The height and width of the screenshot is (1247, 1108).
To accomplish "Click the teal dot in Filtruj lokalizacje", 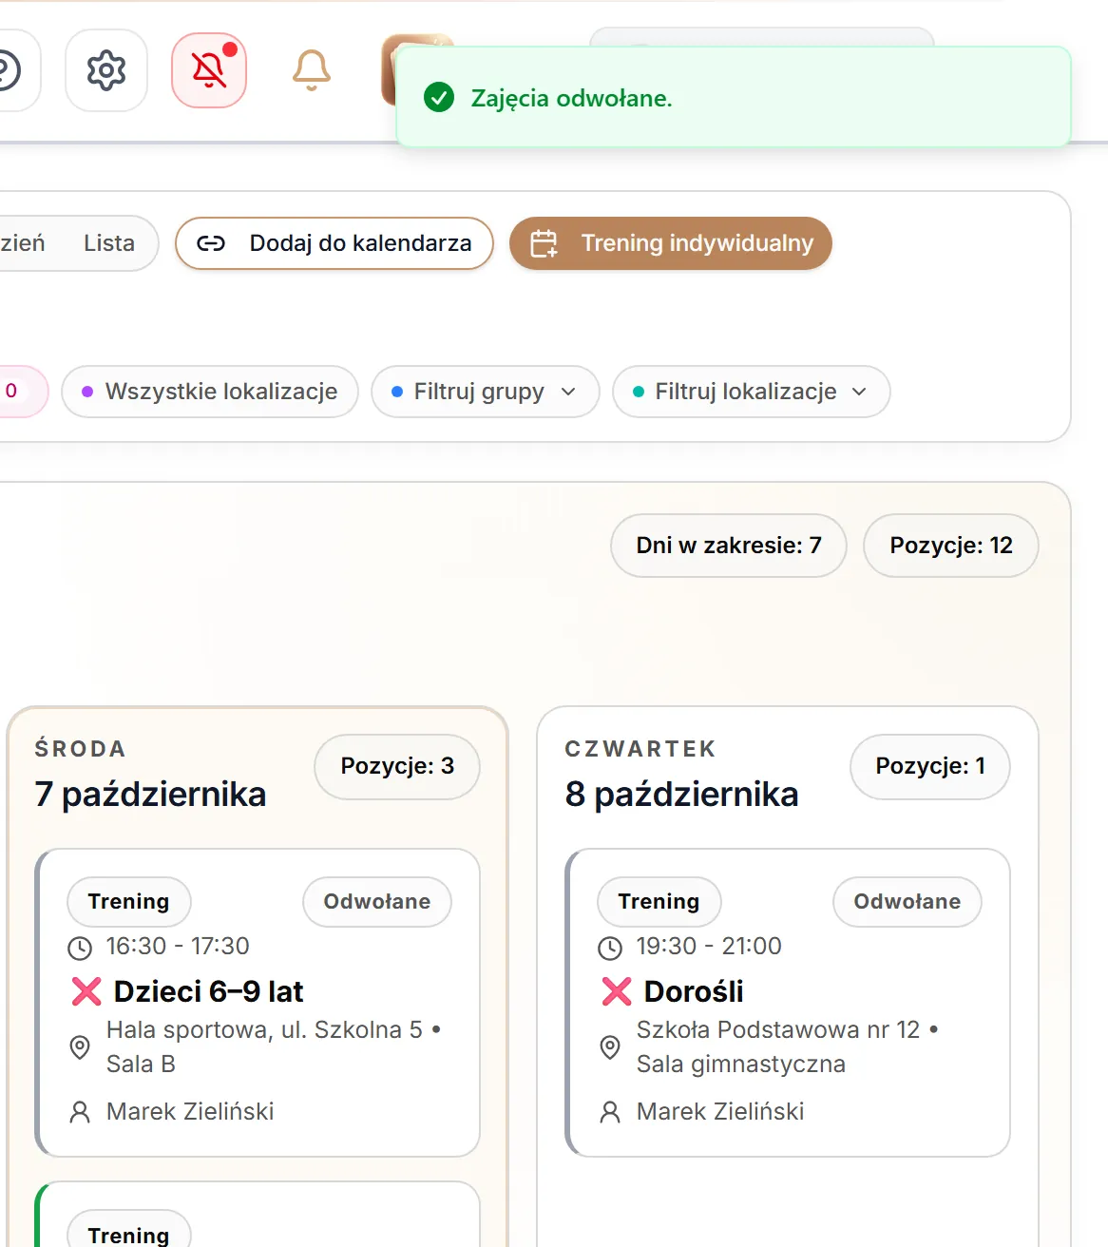I will [x=639, y=392].
